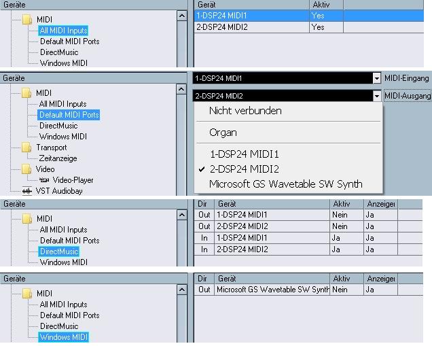
Task: Open the MIDI-Eingang dropdown arrow
Action: point(376,79)
